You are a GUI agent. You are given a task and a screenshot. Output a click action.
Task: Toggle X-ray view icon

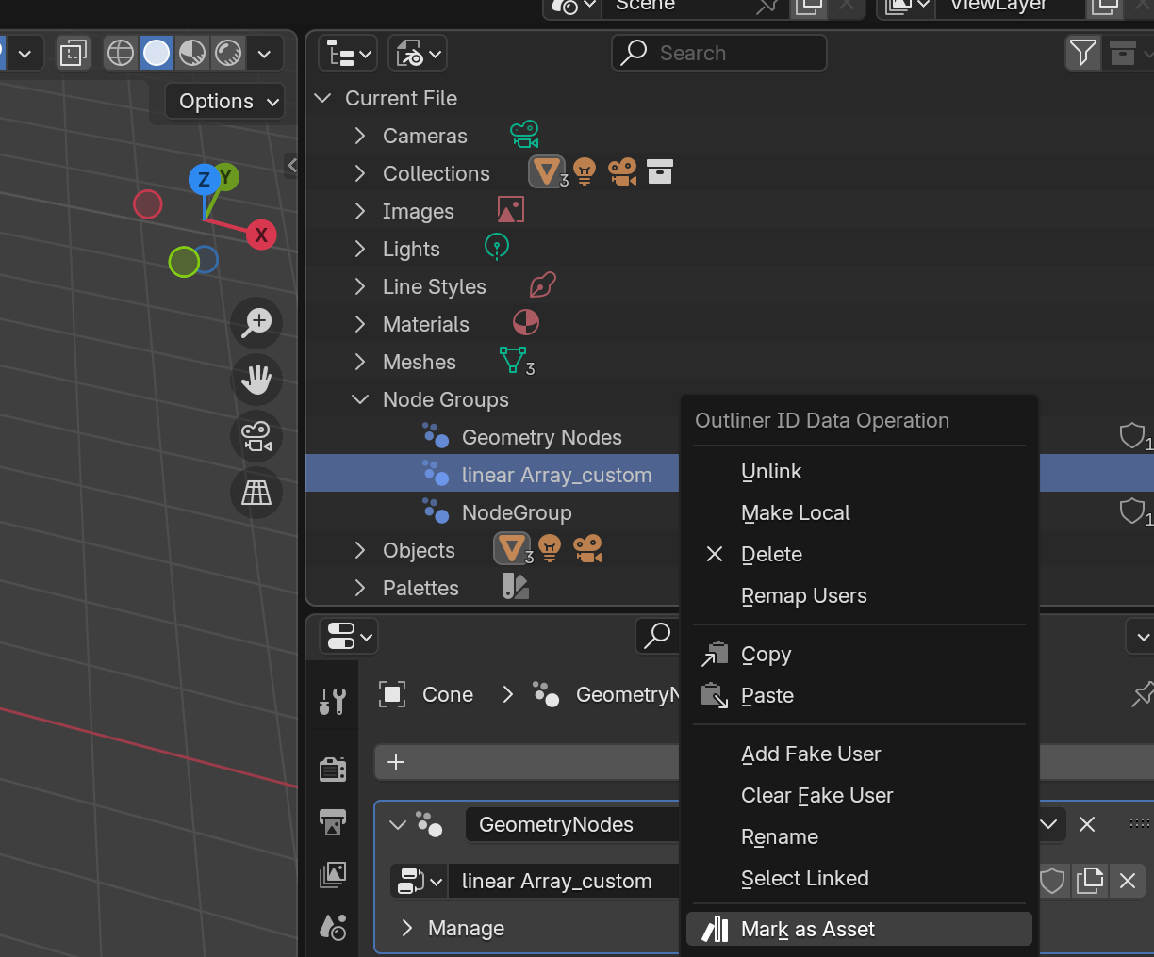pos(73,53)
